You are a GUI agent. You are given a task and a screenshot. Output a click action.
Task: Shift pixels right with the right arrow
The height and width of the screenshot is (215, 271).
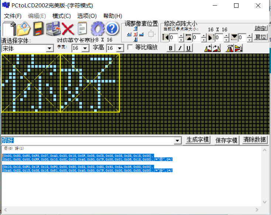coord(141,34)
